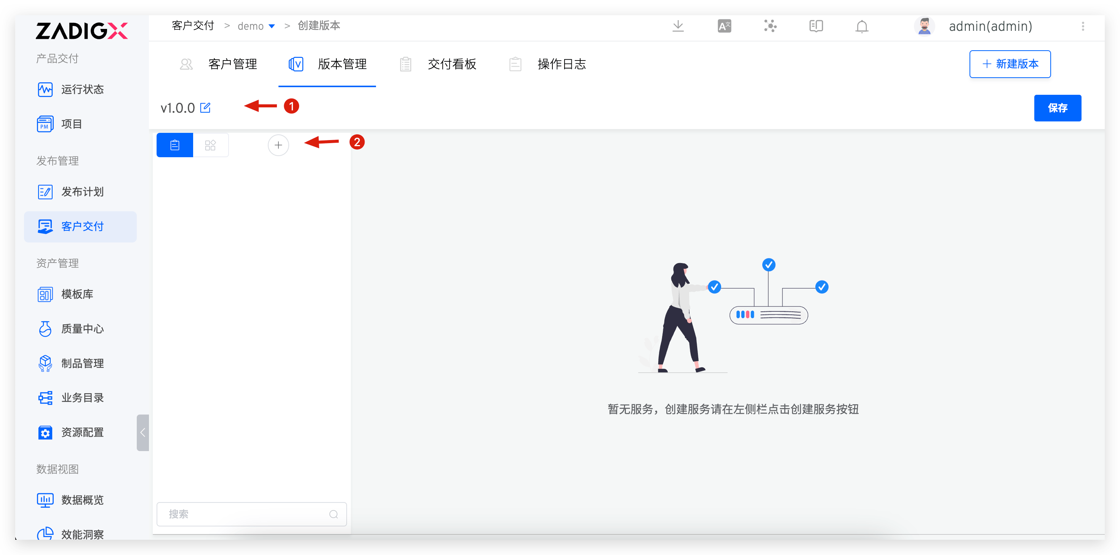Open 制品管理 in sidebar
The width and height of the screenshot is (1120, 555).
pos(82,363)
